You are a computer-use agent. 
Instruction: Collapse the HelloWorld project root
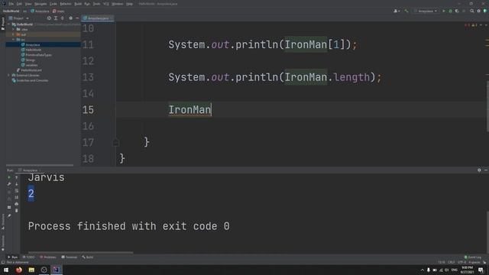[x=9, y=24]
